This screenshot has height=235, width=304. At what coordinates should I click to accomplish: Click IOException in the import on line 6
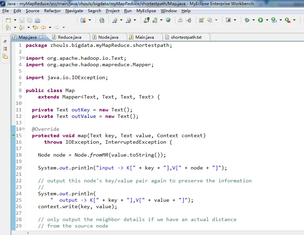coord(88,77)
